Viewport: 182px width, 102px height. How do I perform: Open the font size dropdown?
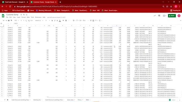click(x=47, y=21)
